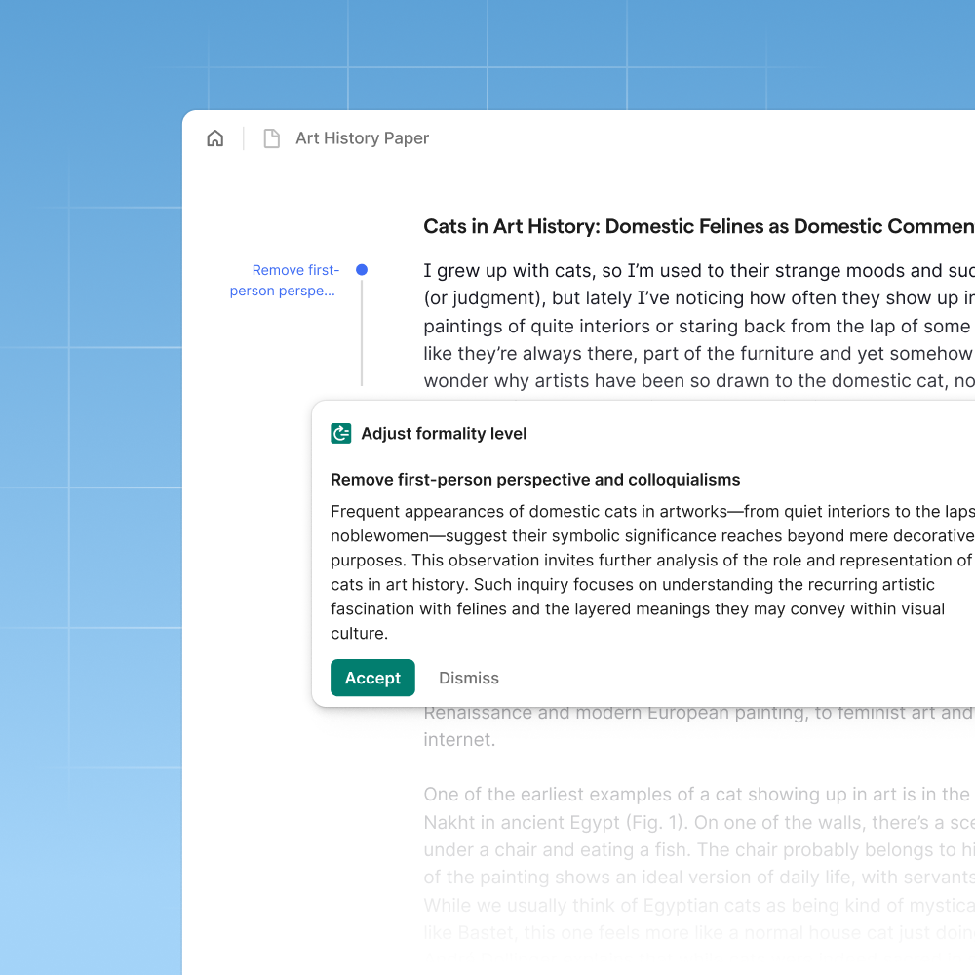
Task: Click the Adjust formality green icon
Action: [x=341, y=434]
